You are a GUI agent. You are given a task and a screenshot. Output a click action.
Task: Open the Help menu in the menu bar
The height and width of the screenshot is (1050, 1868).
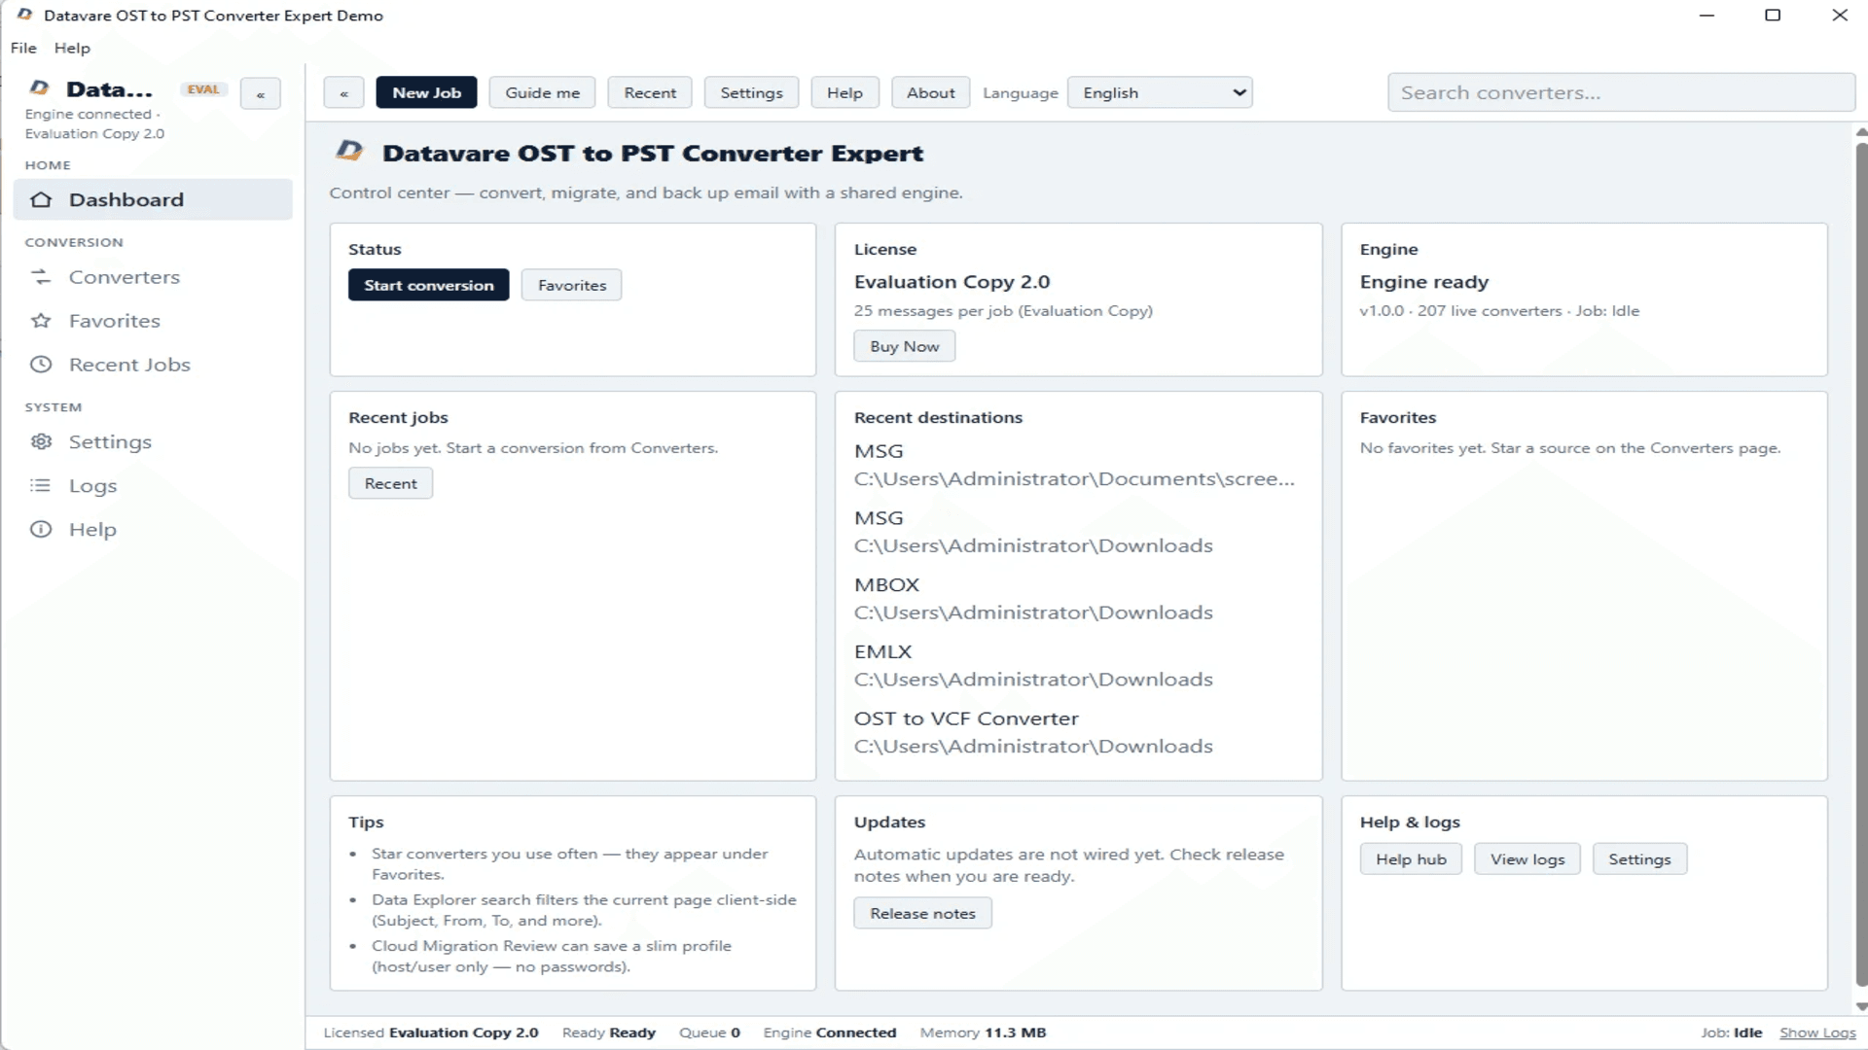coord(72,48)
